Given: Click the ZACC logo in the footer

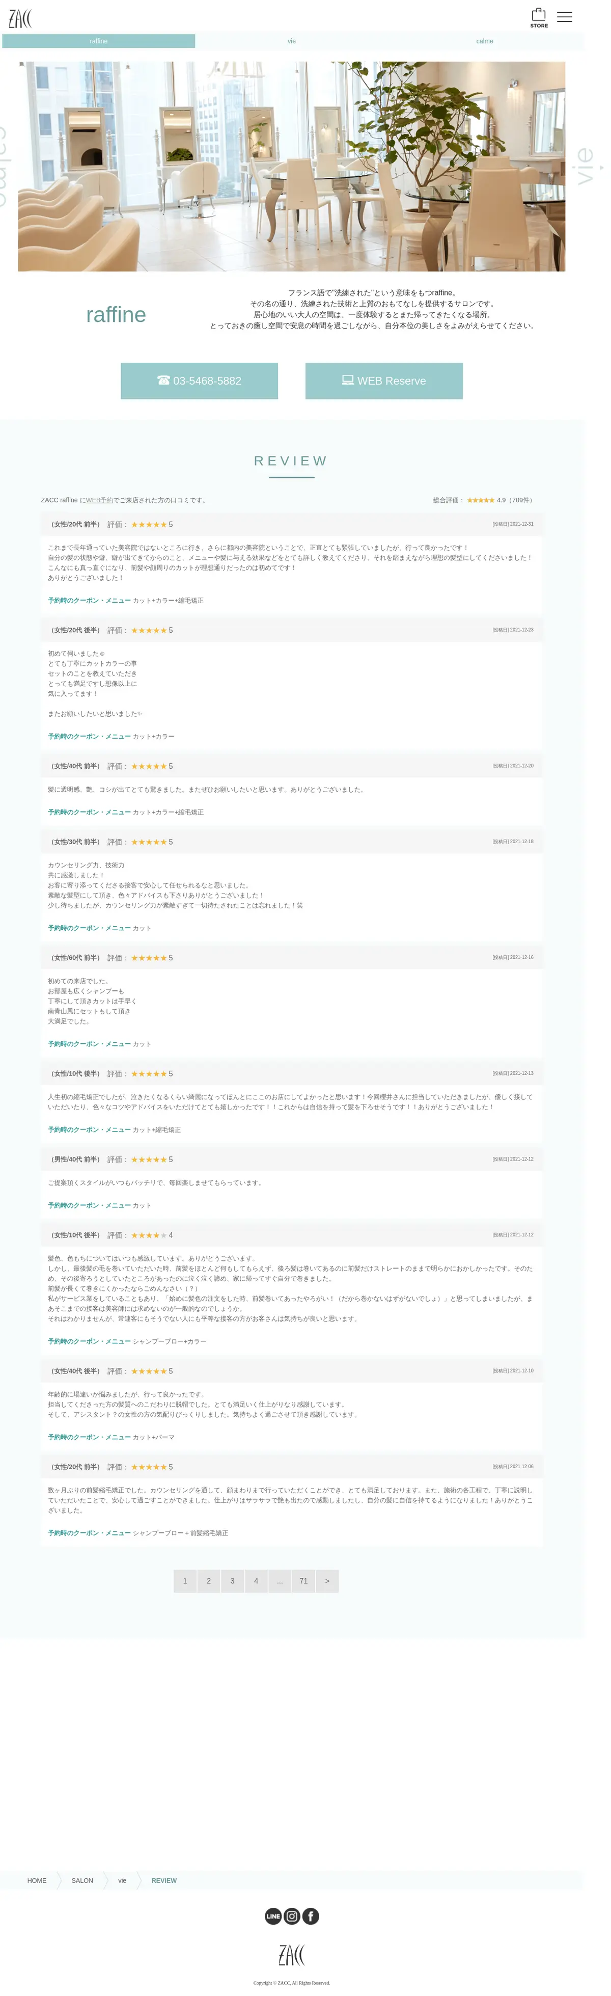Looking at the screenshot, I should pyautogui.click(x=291, y=1955).
